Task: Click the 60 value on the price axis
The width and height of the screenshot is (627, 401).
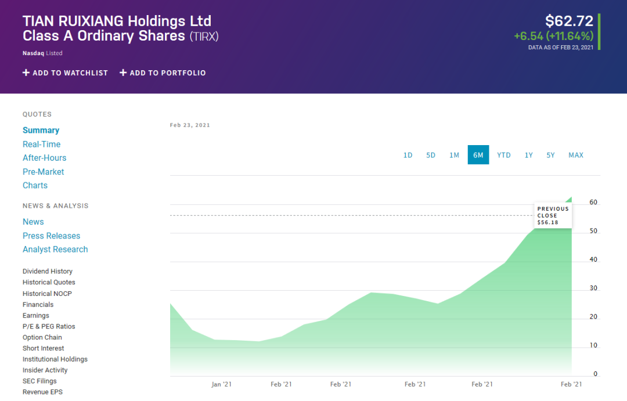Action: click(x=593, y=203)
